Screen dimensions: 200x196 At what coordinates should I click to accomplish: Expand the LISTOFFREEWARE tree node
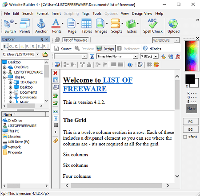click(x=4, y=72)
